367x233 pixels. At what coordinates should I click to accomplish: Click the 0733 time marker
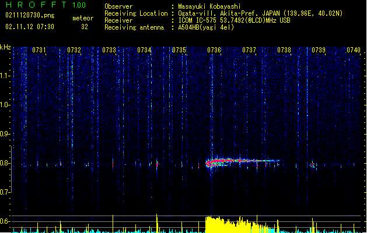point(109,50)
